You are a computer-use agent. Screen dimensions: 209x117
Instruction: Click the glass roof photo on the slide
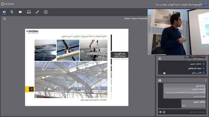45,50
